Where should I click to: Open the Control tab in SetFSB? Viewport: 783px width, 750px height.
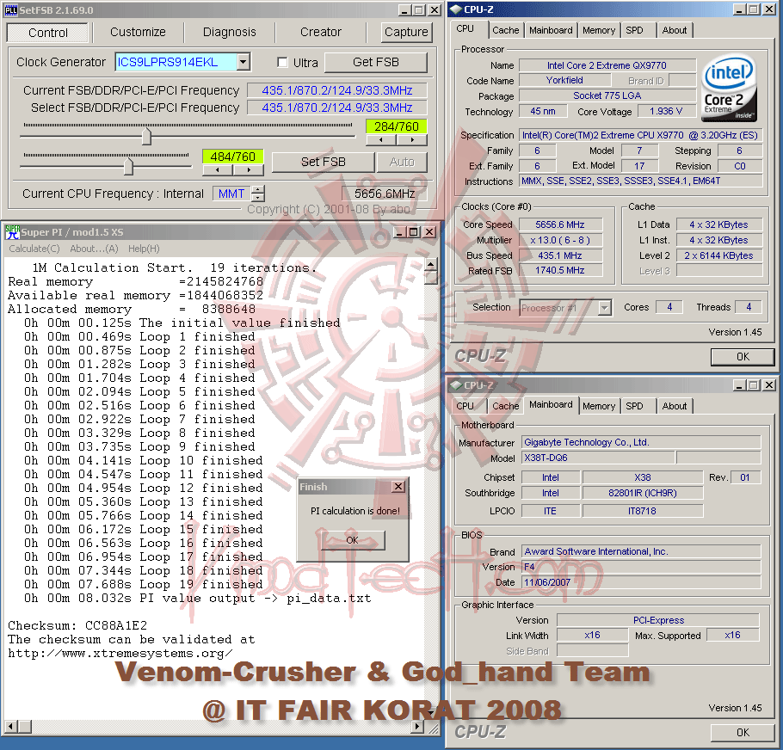tap(47, 33)
